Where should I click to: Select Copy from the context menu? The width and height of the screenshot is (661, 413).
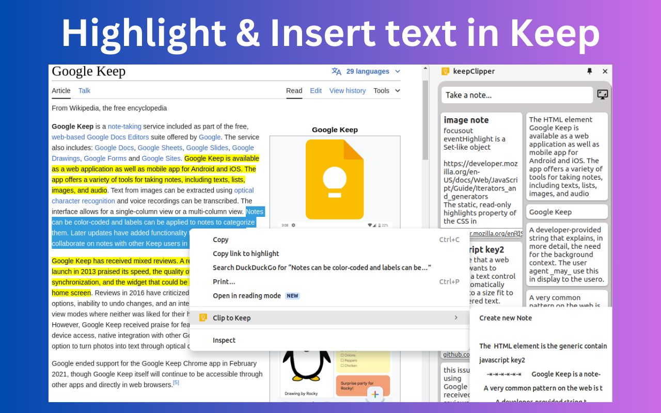(x=221, y=240)
